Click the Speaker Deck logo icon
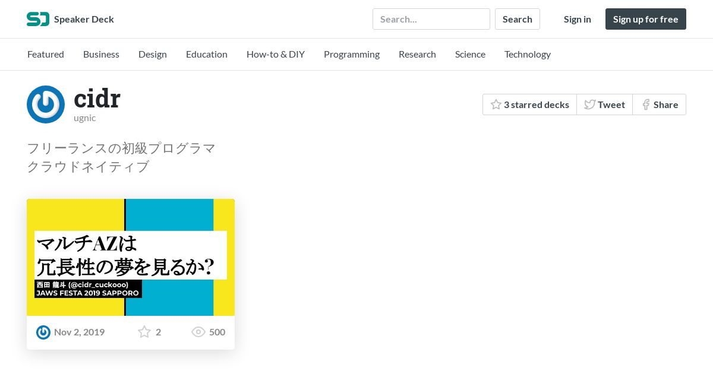This screenshot has height=374, width=713. coord(38,19)
